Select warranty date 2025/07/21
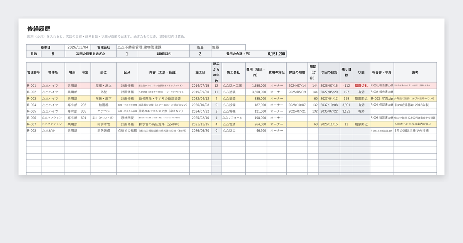 tap(297, 111)
